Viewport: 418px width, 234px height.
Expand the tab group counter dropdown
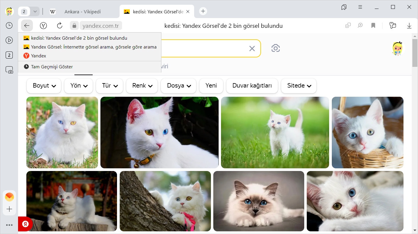(35, 12)
